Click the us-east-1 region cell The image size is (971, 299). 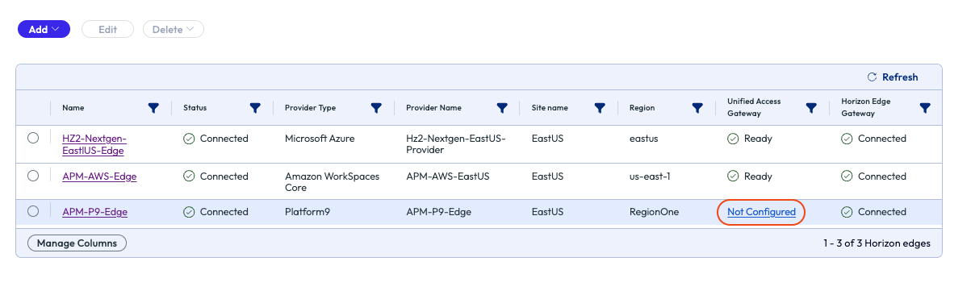click(651, 176)
